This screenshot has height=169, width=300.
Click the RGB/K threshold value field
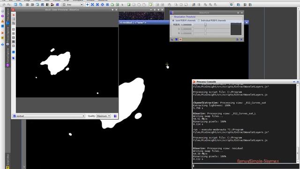point(187,25)
